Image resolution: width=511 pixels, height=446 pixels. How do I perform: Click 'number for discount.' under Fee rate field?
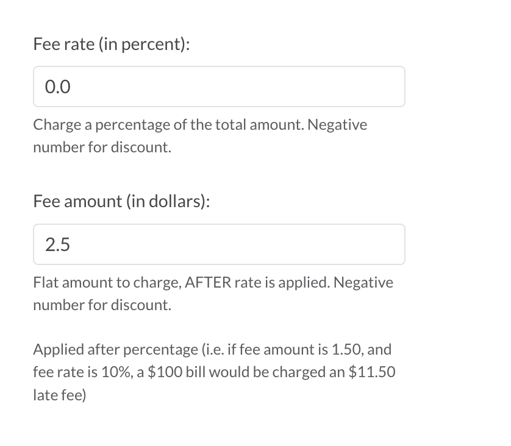point(102,147)
